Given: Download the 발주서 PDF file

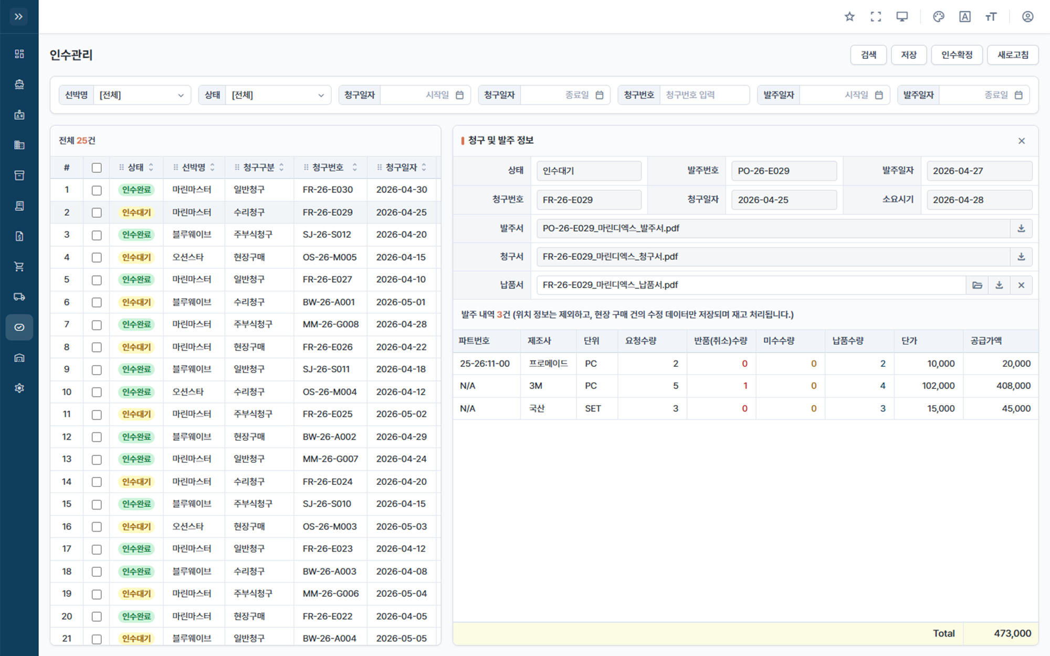Looking at the screenshot, I should tap(1021, 228).
